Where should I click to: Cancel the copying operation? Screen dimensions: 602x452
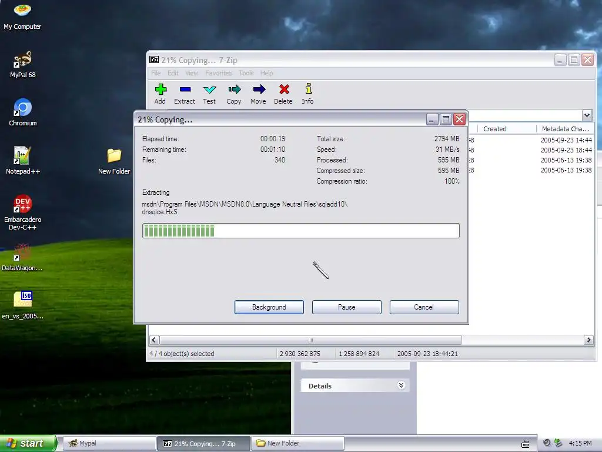[x=424, y=307]
